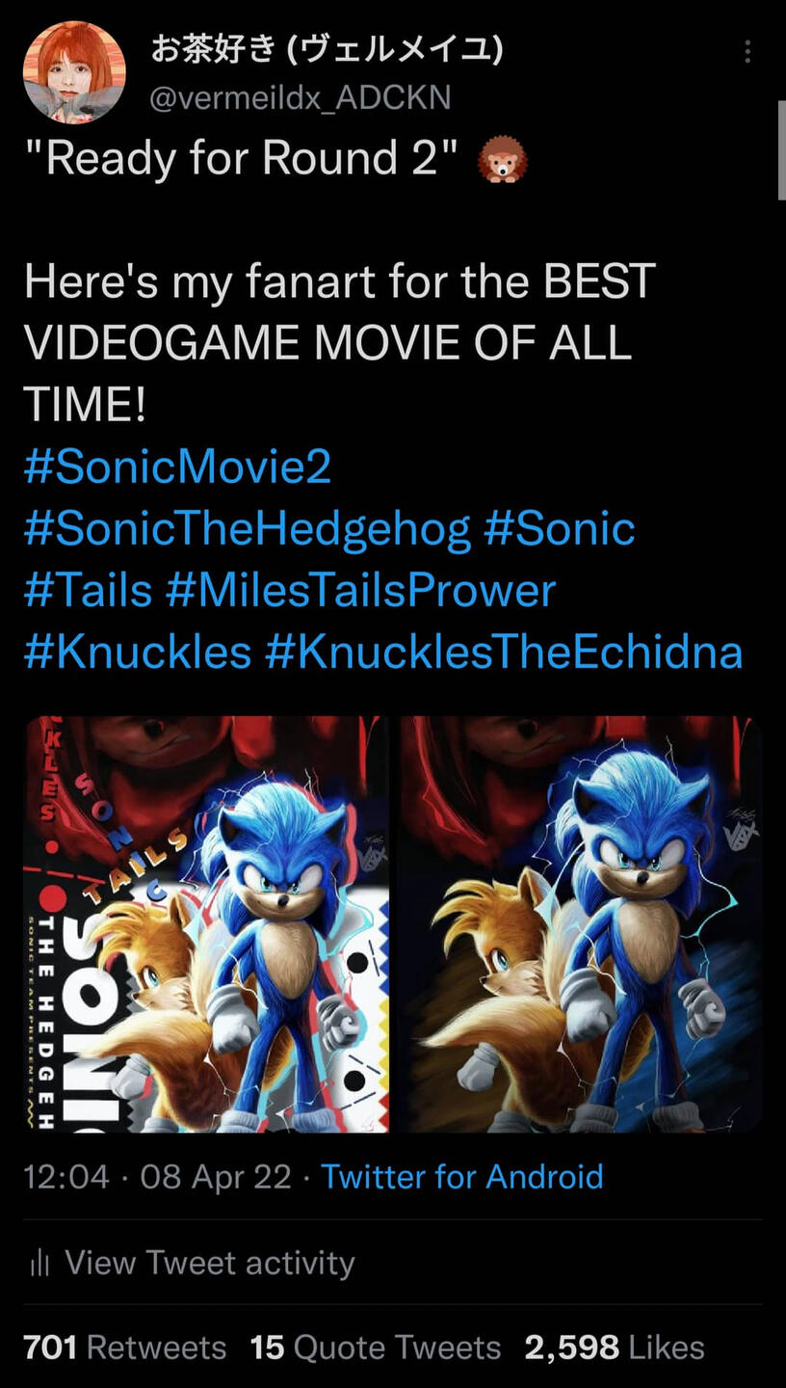This screenshot has height=1388, width=786.
Task: Tap the red-haired profile avatar
Action: 74,72
